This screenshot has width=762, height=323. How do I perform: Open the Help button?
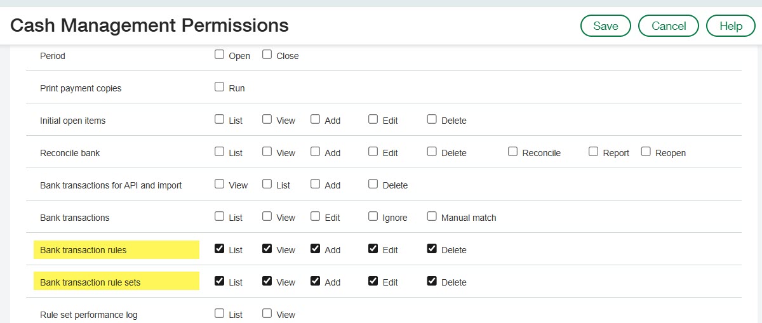coord(730,26)
